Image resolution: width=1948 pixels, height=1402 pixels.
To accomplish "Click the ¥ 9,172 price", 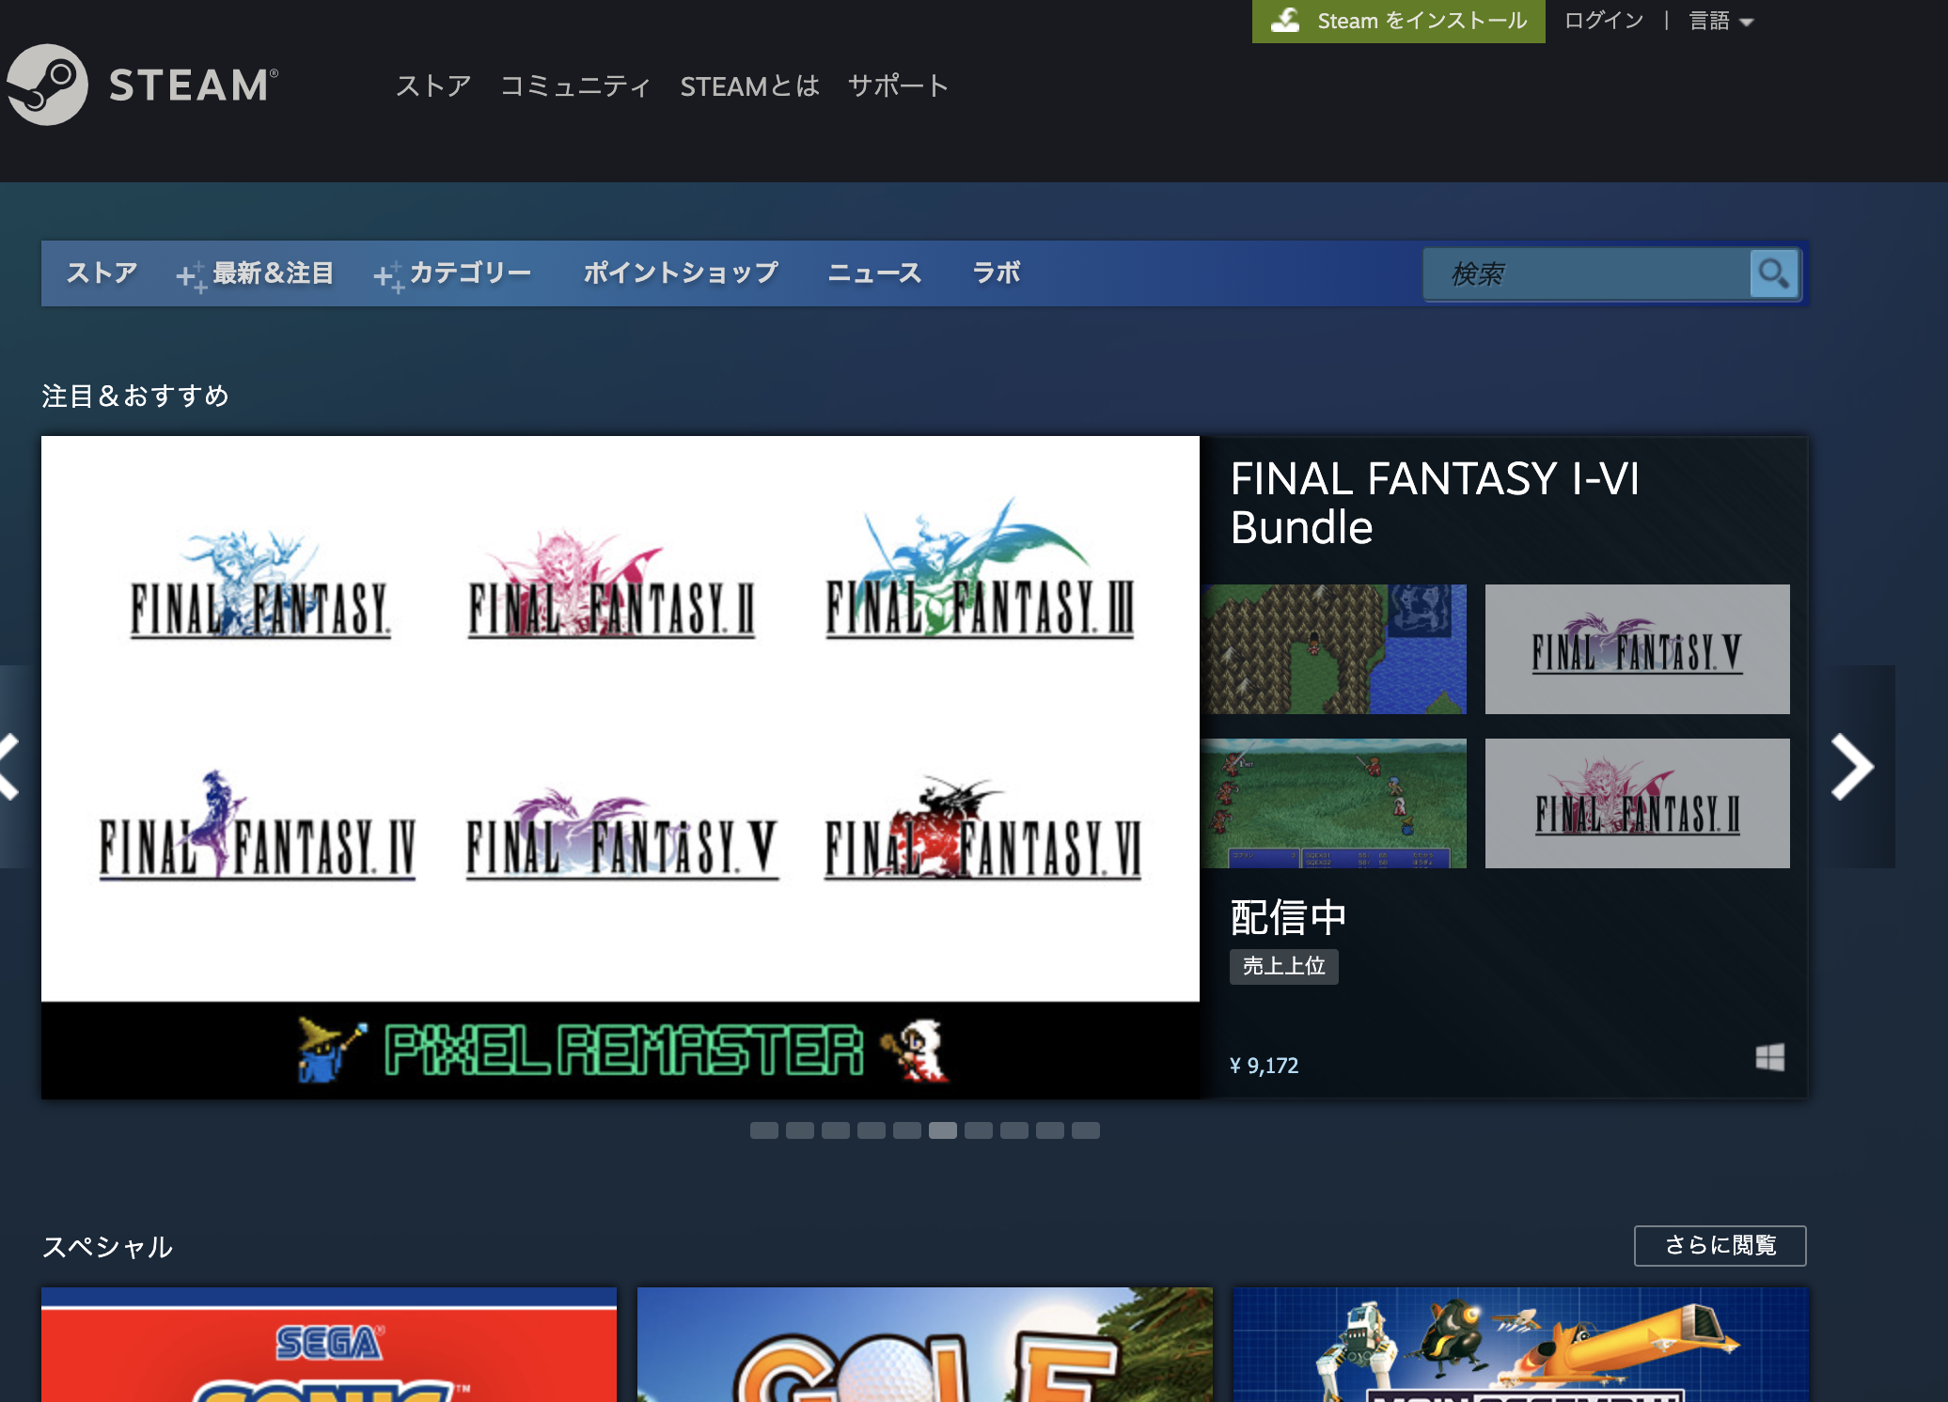I will point(1265,1066).
